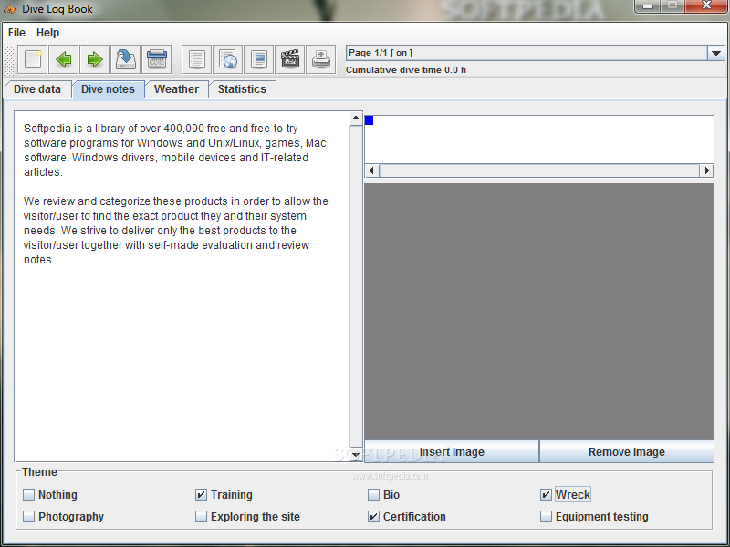Click the movie clapperboard icon

289,59
